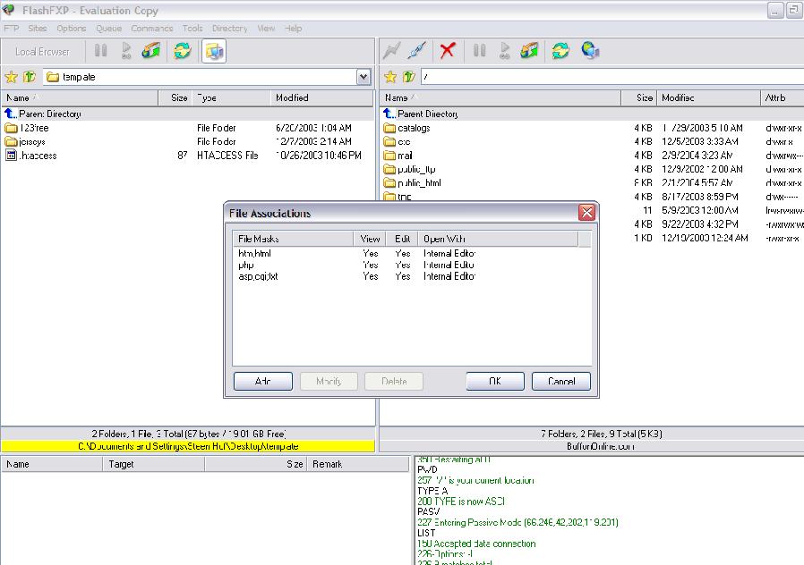Open the Sites menu
Viewport: 804px width, 565px height.
click(38, 29)
